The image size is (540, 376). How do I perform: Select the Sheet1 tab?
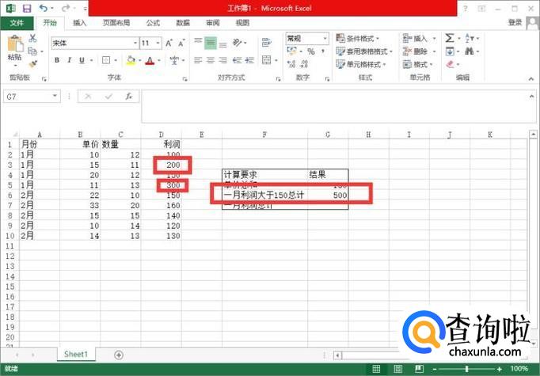tap(76, 355)
